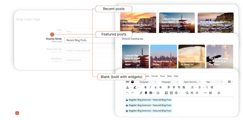243x120 pixels.
Task: Open the Format menu
Action: (x=154, y=76)
